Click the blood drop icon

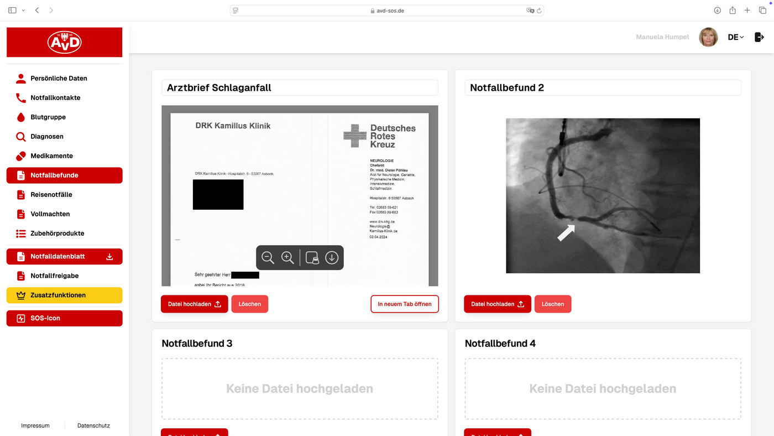tap(21, 117)
